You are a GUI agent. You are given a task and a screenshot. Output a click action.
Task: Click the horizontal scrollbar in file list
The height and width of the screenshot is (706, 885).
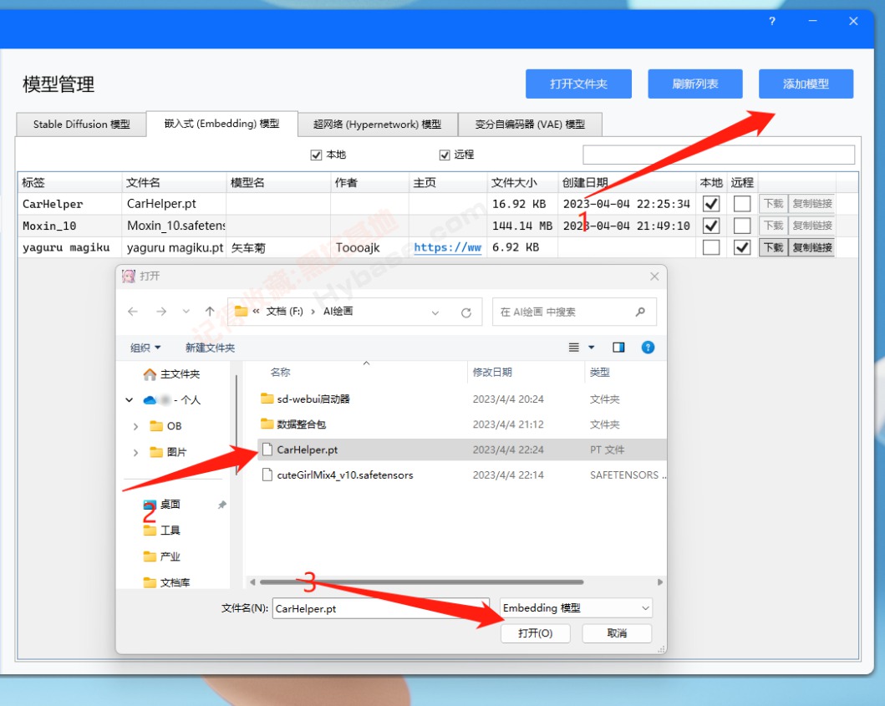(422, 582)
